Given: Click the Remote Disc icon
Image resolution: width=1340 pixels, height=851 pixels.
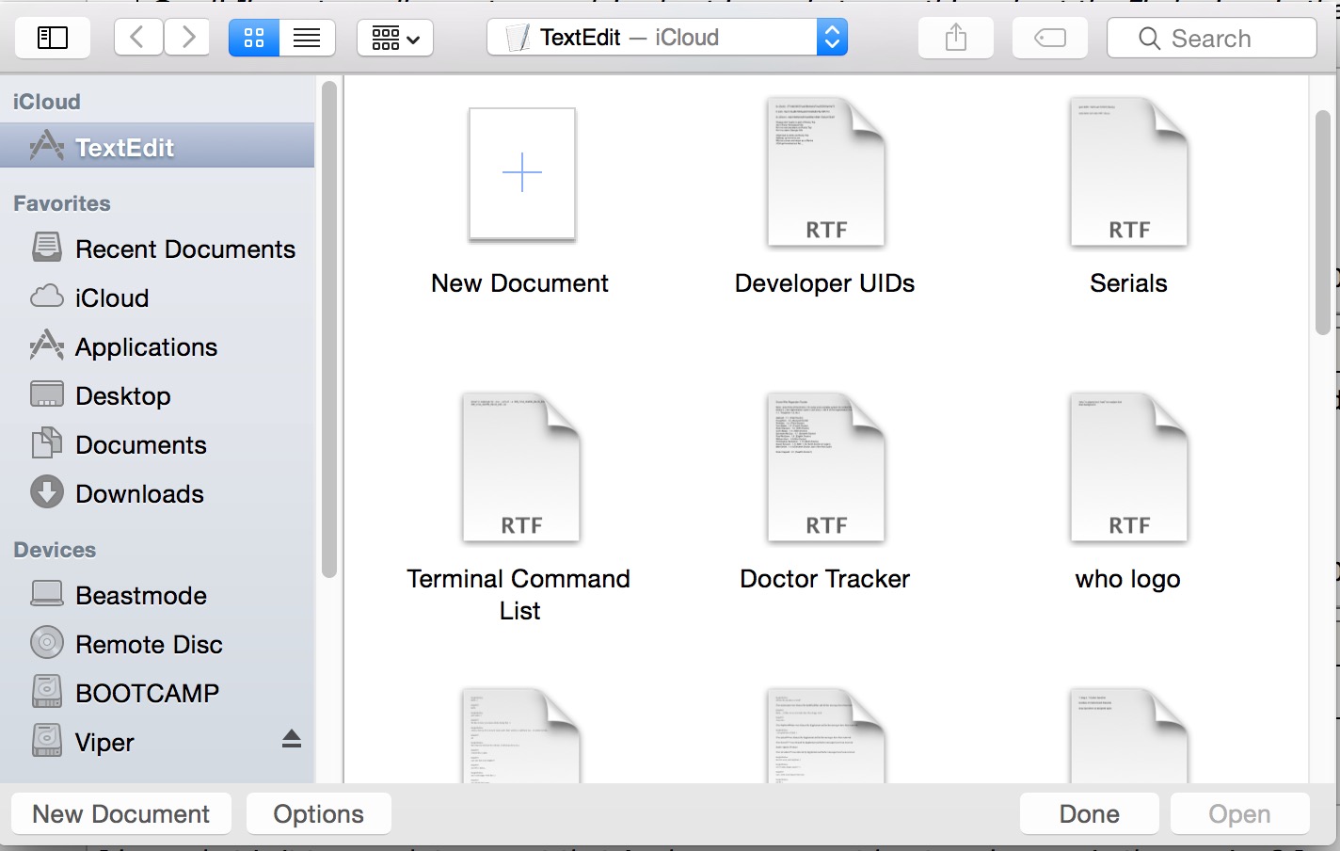Looking at the screenshot, I should point(47,643).
